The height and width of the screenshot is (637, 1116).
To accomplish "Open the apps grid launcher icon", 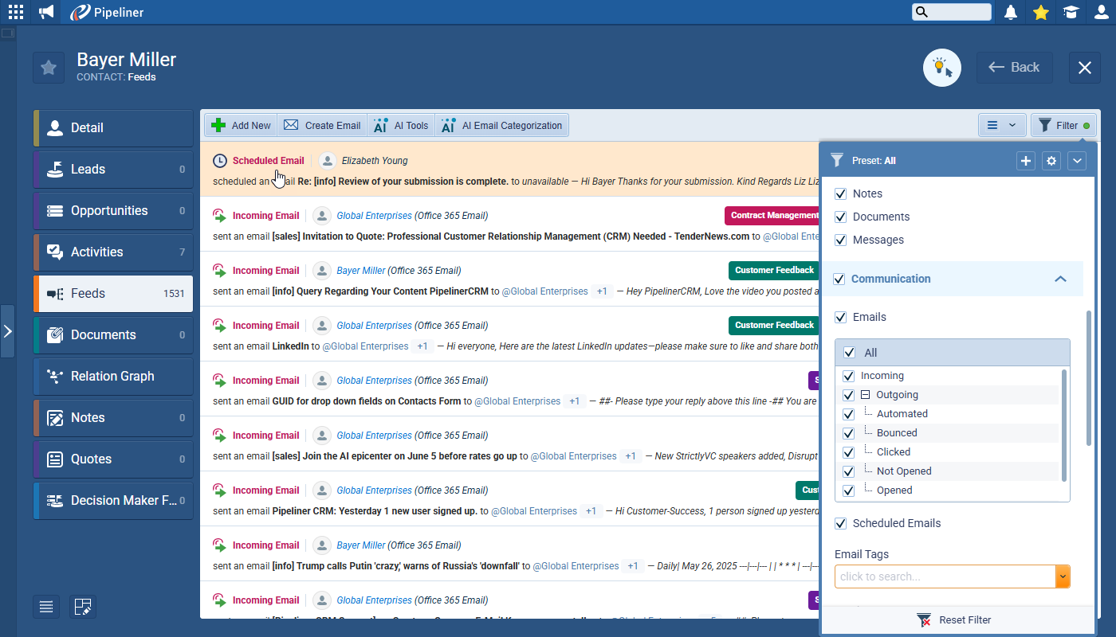I will pyautogui.click(x=16, y=12).
